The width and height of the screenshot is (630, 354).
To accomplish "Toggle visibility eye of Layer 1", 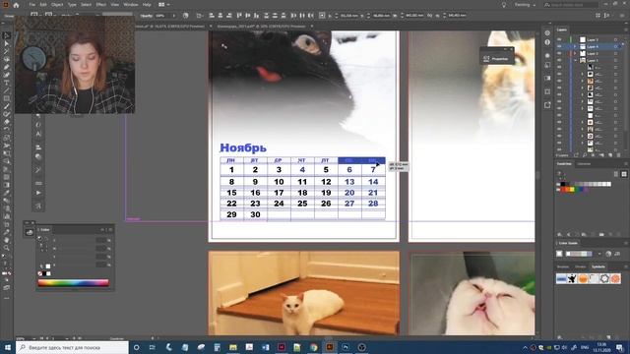I will [x=559, y=60].
